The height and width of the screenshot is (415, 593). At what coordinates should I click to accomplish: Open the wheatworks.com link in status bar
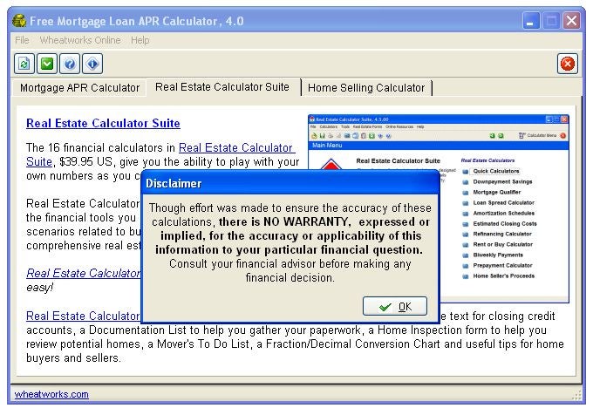click(x=51, y=394)
